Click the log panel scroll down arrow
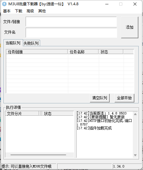The image size is (143, 170). click(135, 155)
